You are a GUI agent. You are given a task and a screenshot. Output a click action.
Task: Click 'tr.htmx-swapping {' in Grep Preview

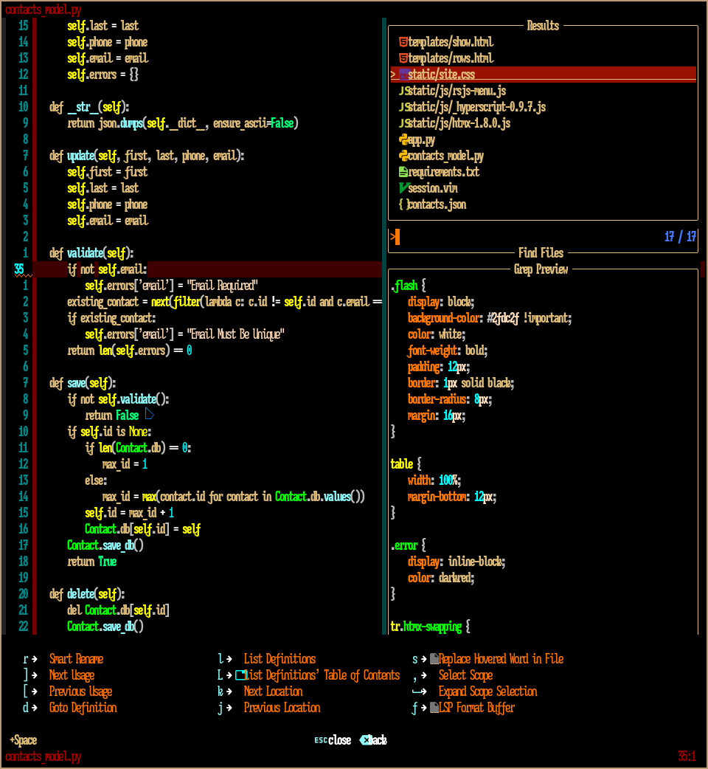[x=430, y=627]
